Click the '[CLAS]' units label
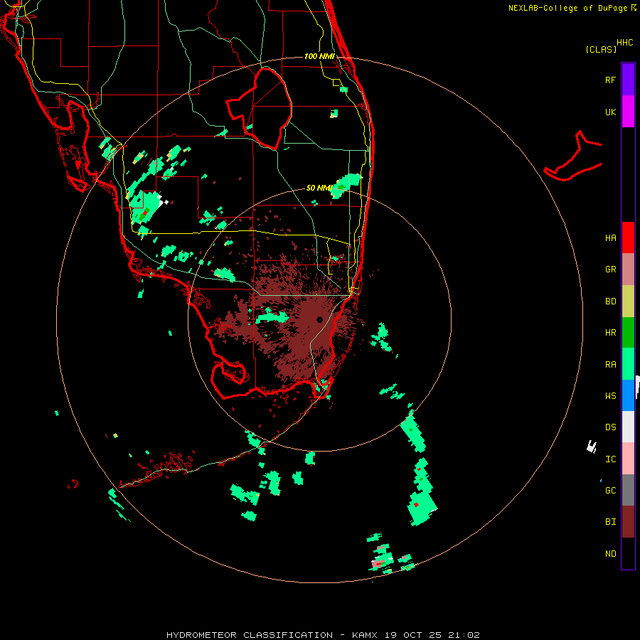 (x=601, y=49)
